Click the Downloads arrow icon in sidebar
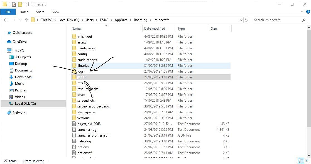The height and width of the screenshot is (164, 311). pos(11,77)
